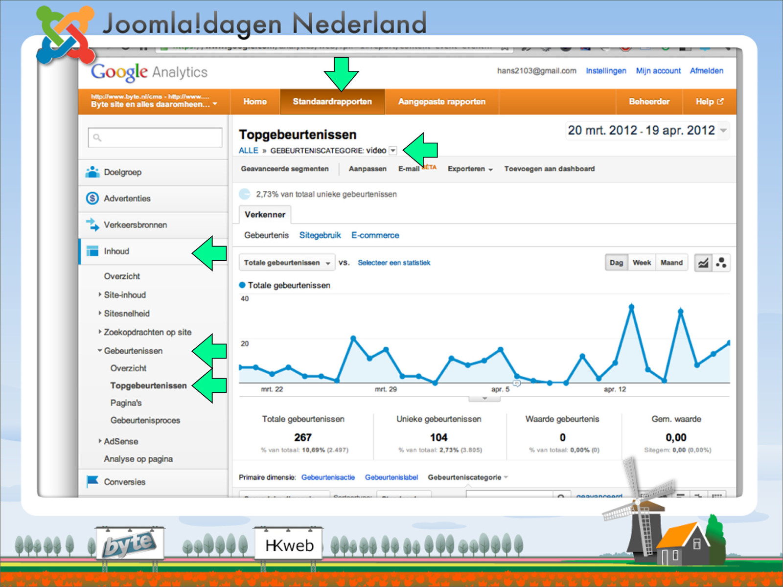Collapse the Gebeurtenissen tree item
This screenshot has width=783, height=587.
pos(100,351)
